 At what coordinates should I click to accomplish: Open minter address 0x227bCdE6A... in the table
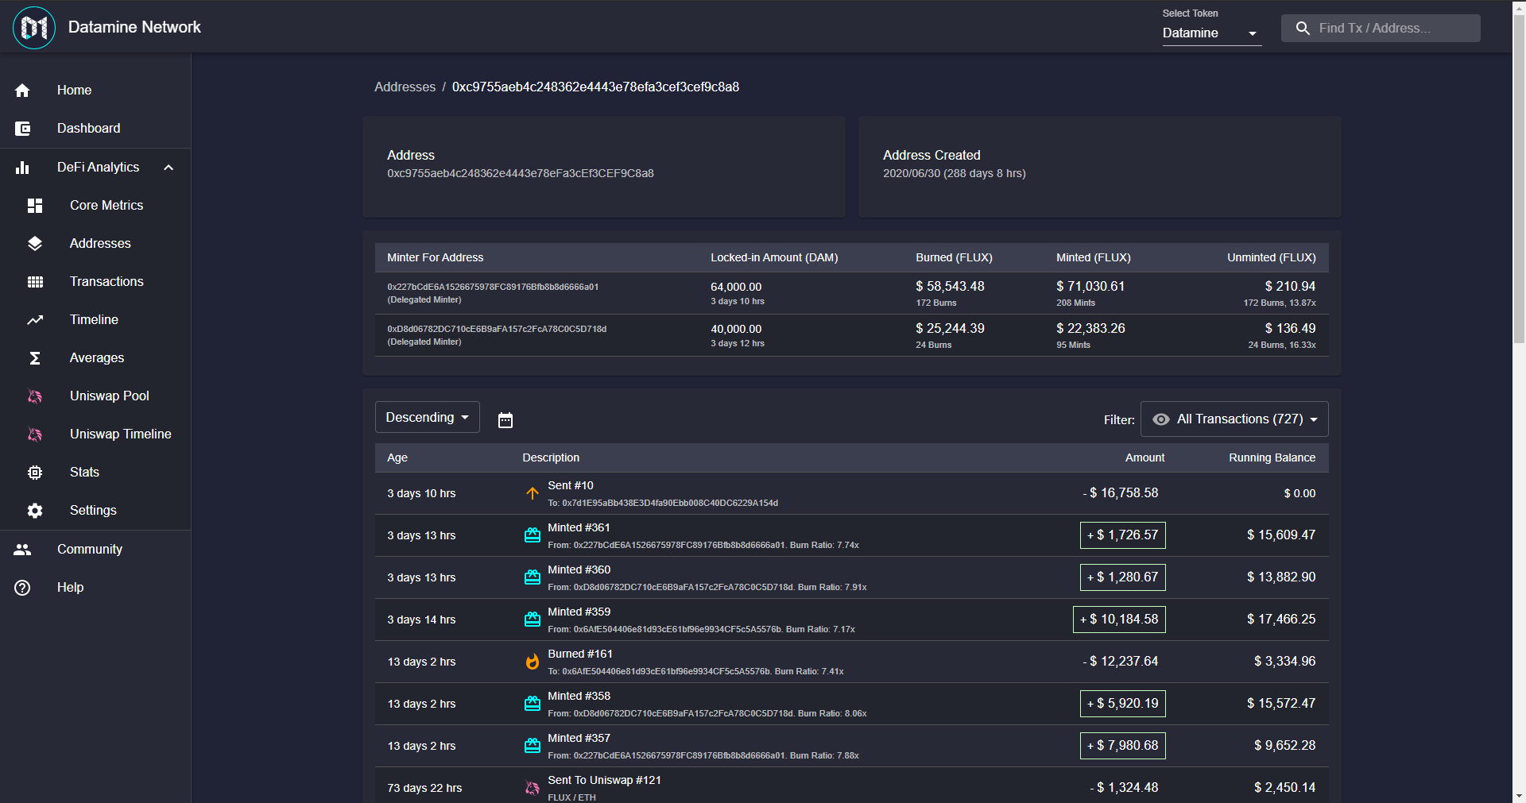click(493, 287)
